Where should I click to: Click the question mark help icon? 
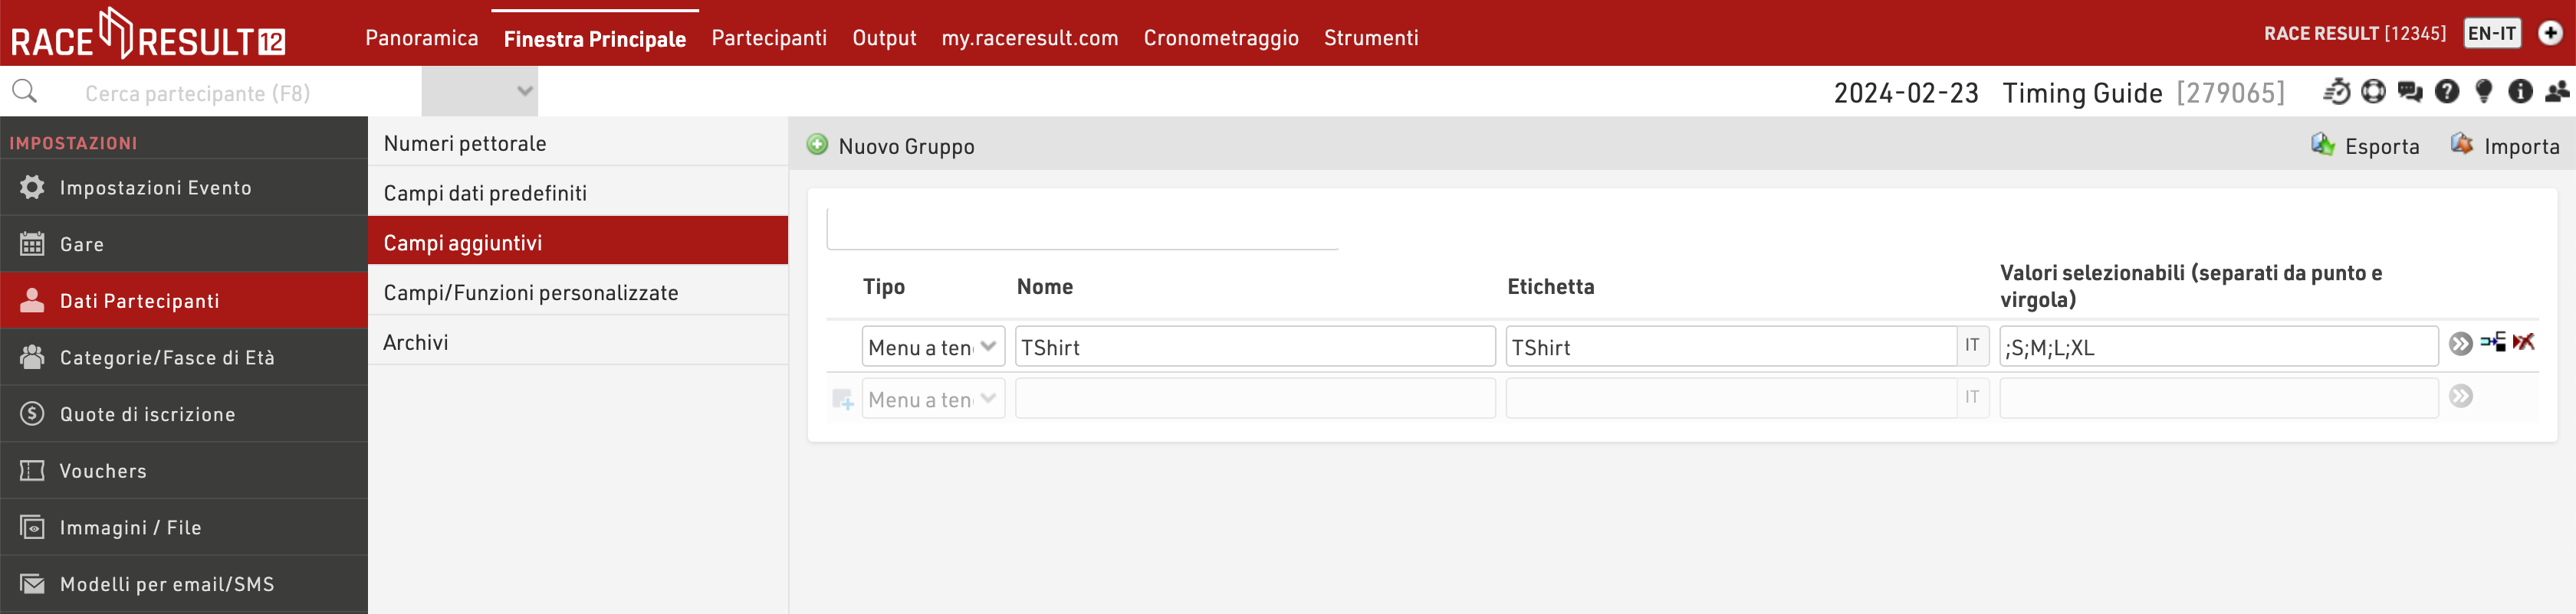point(2446,93)
